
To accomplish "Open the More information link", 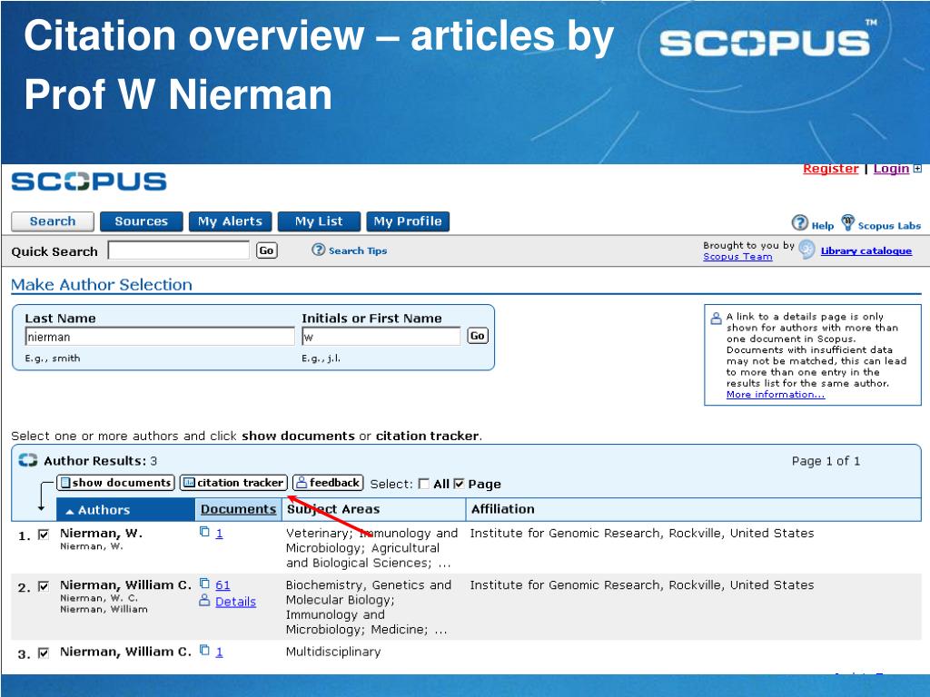I will pos(776,395).
